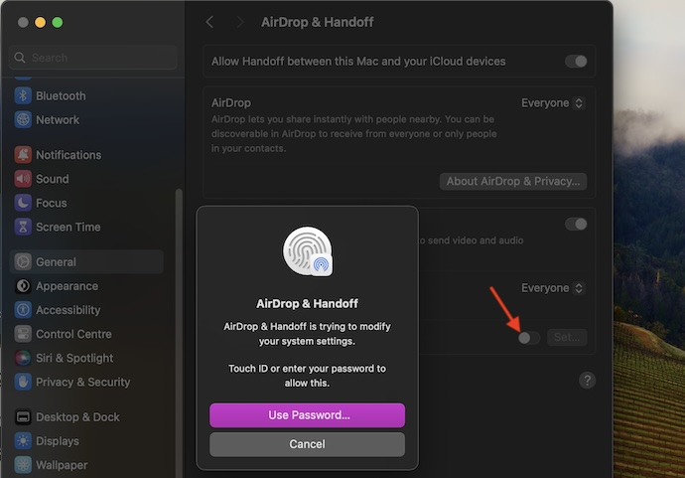Screen dimensions: 685x478
Task: Toggle the switch marked by red arrow
Action: click(529, 338)
